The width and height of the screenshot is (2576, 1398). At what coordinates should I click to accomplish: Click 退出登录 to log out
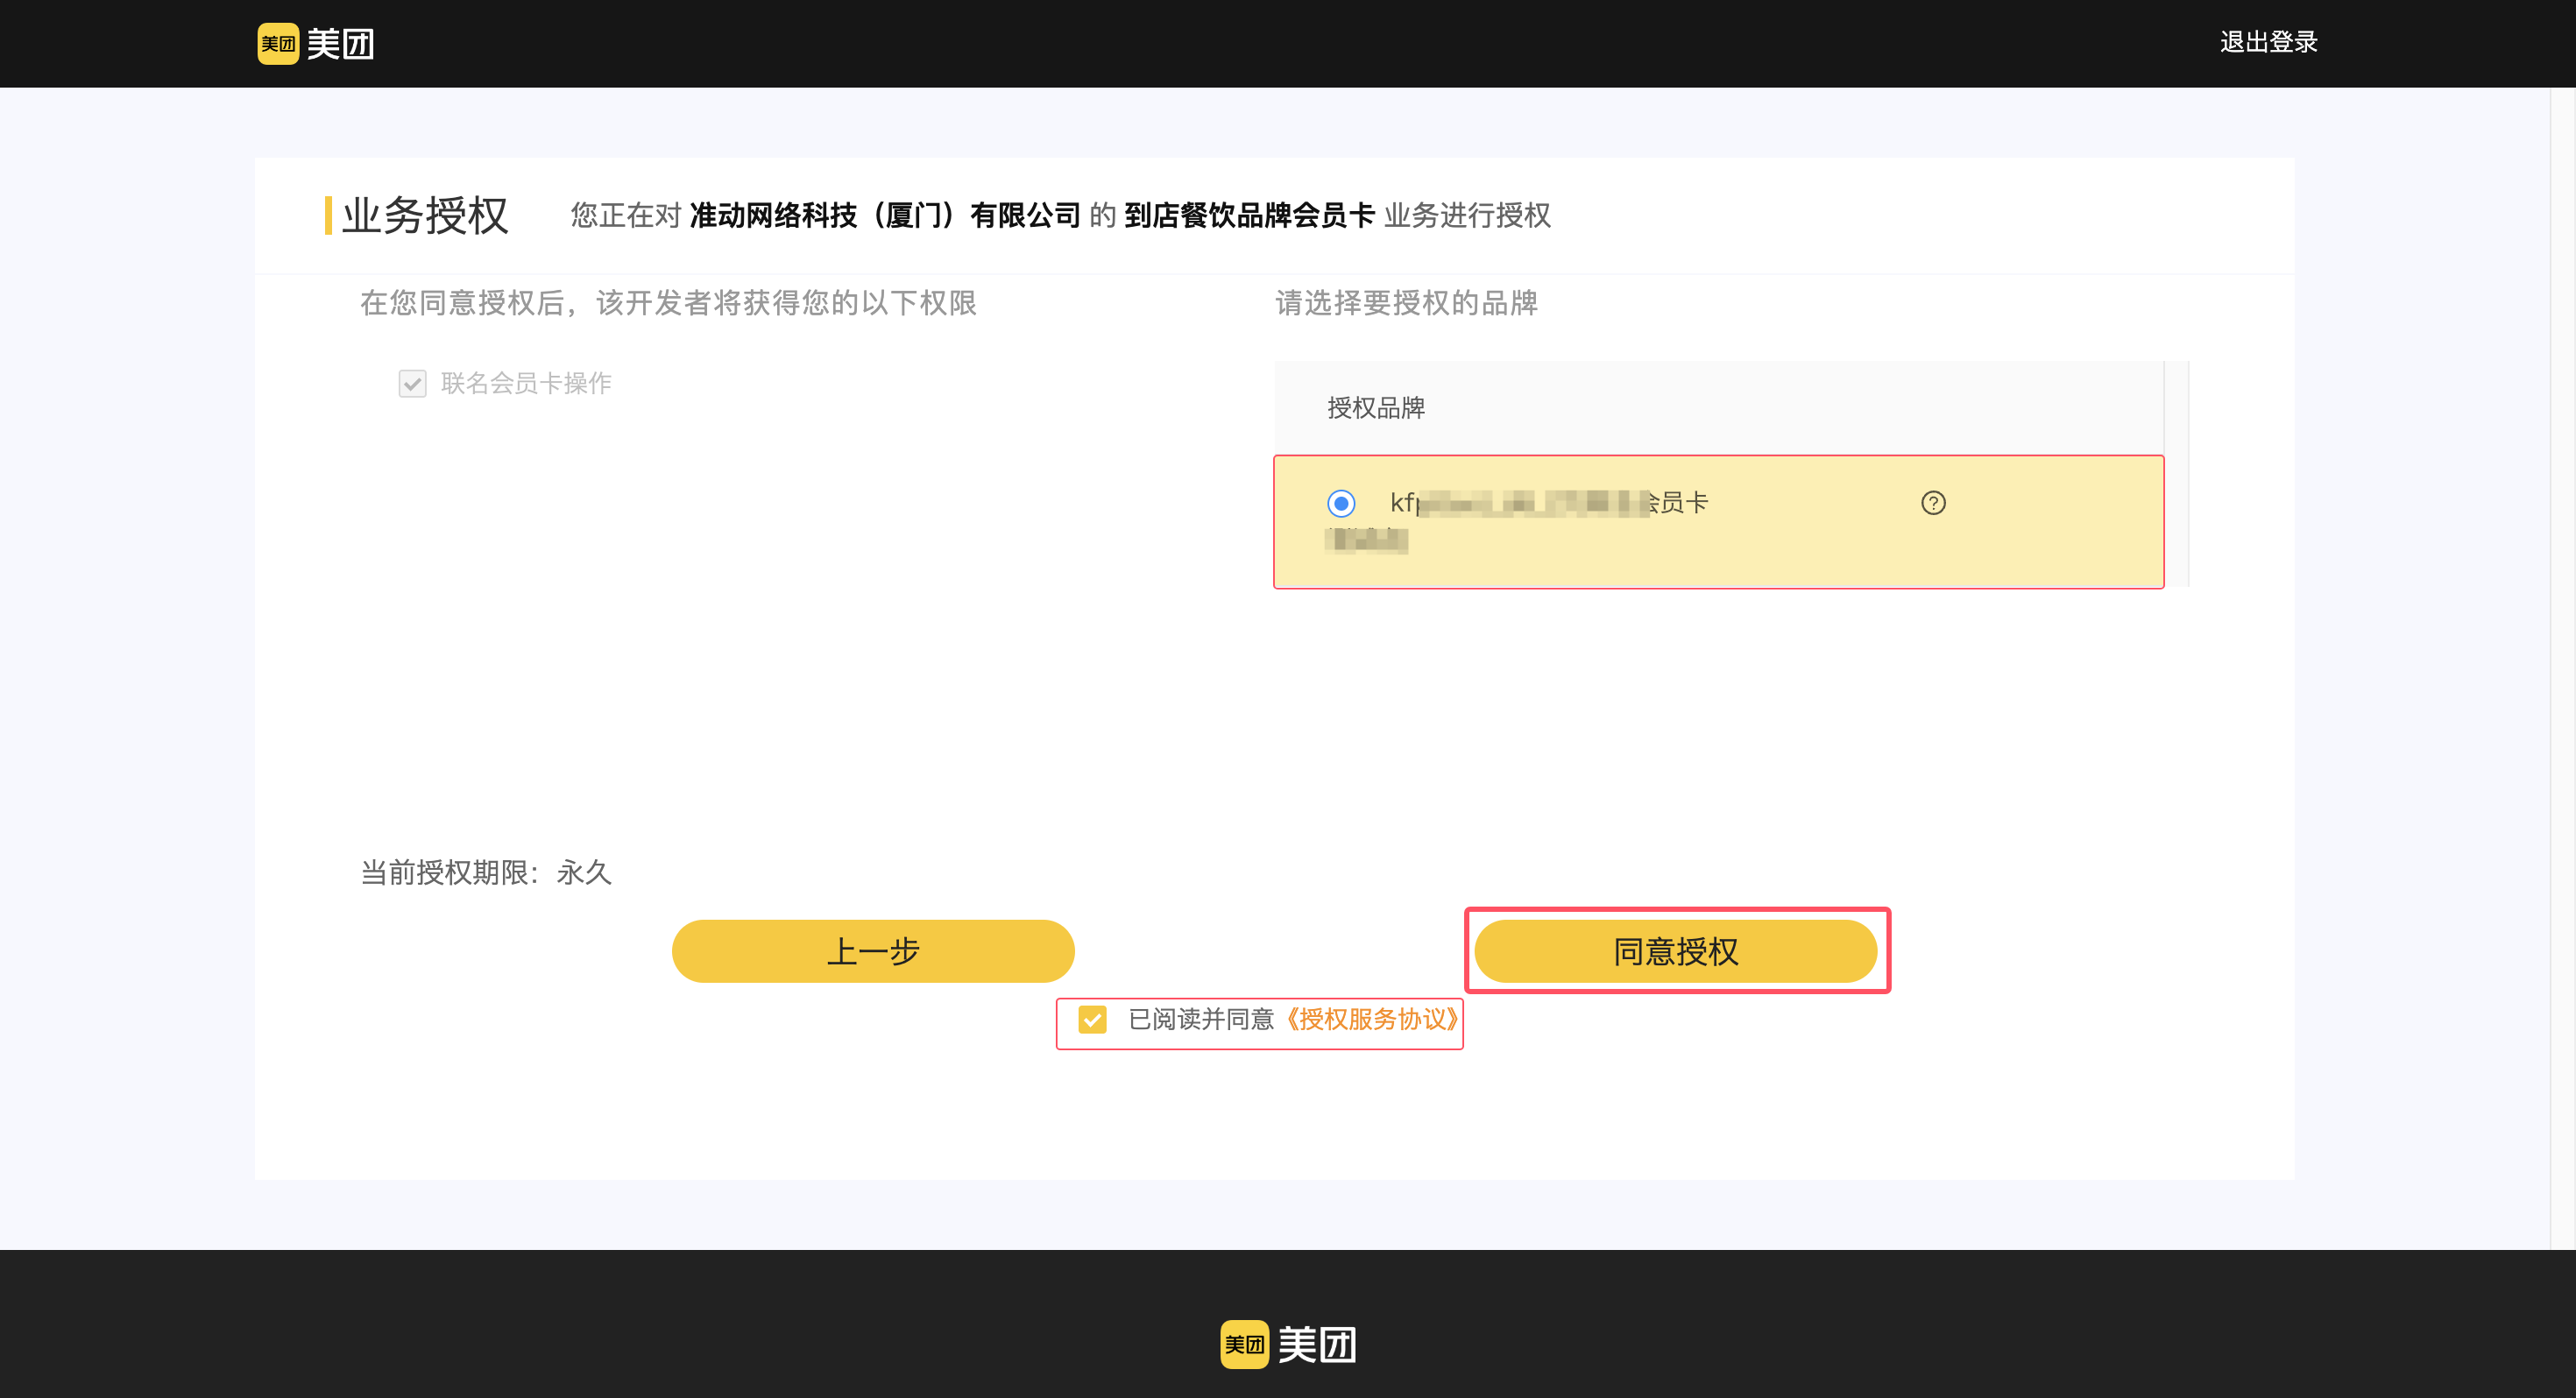[2268, 42]
